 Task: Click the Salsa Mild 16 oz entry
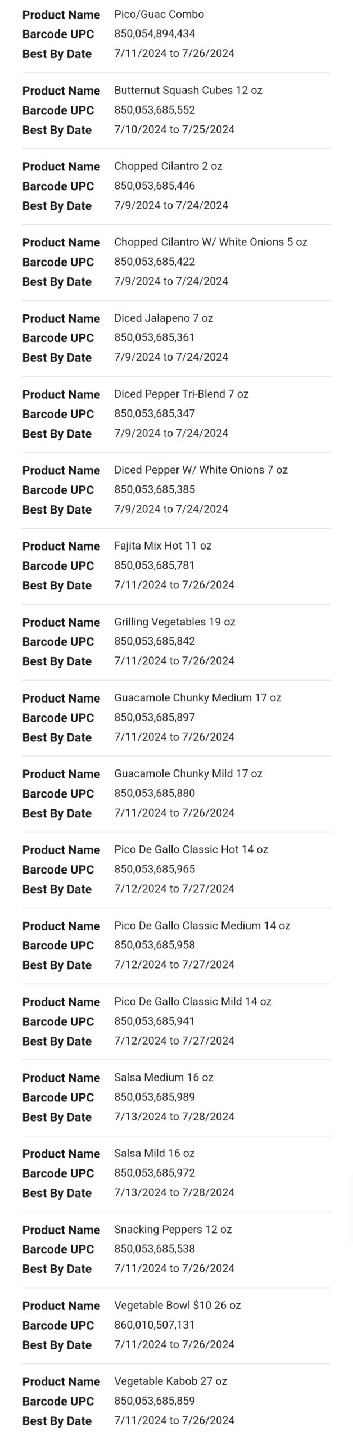tap(154, 1154)
